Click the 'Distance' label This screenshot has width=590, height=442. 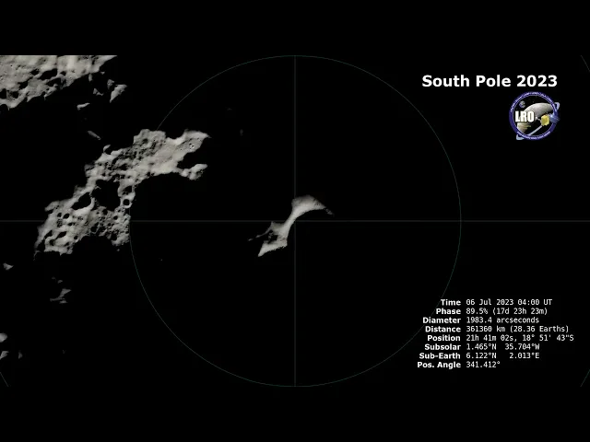(442, 329)
